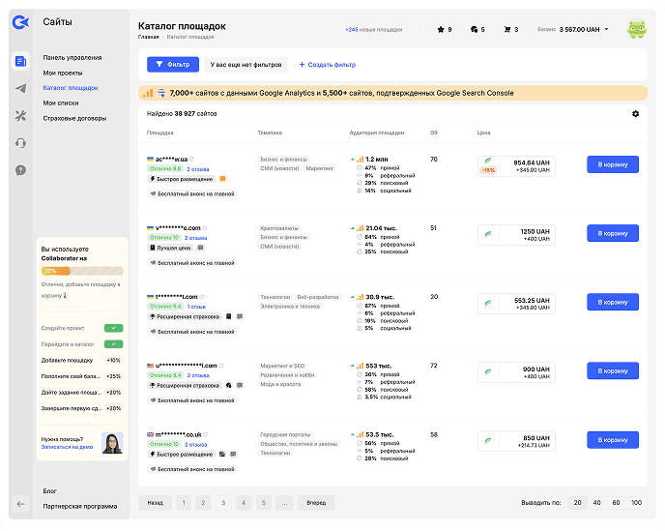
Task: Open the paper plane section in left rail
Action: pyautogui.click(x=21, y=89)
